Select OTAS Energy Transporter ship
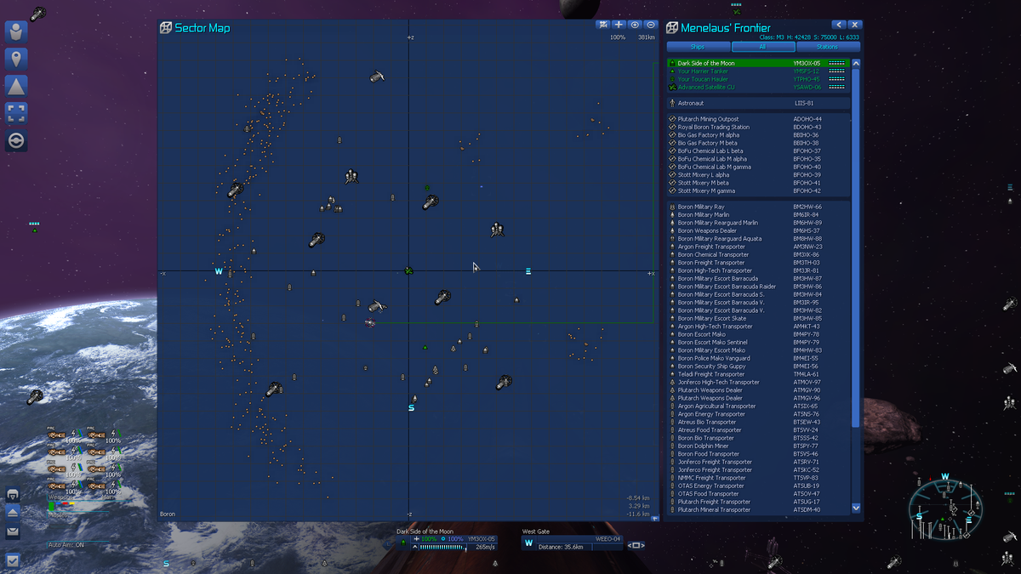Screen dimensions: 1021x574 pos(759,486)
